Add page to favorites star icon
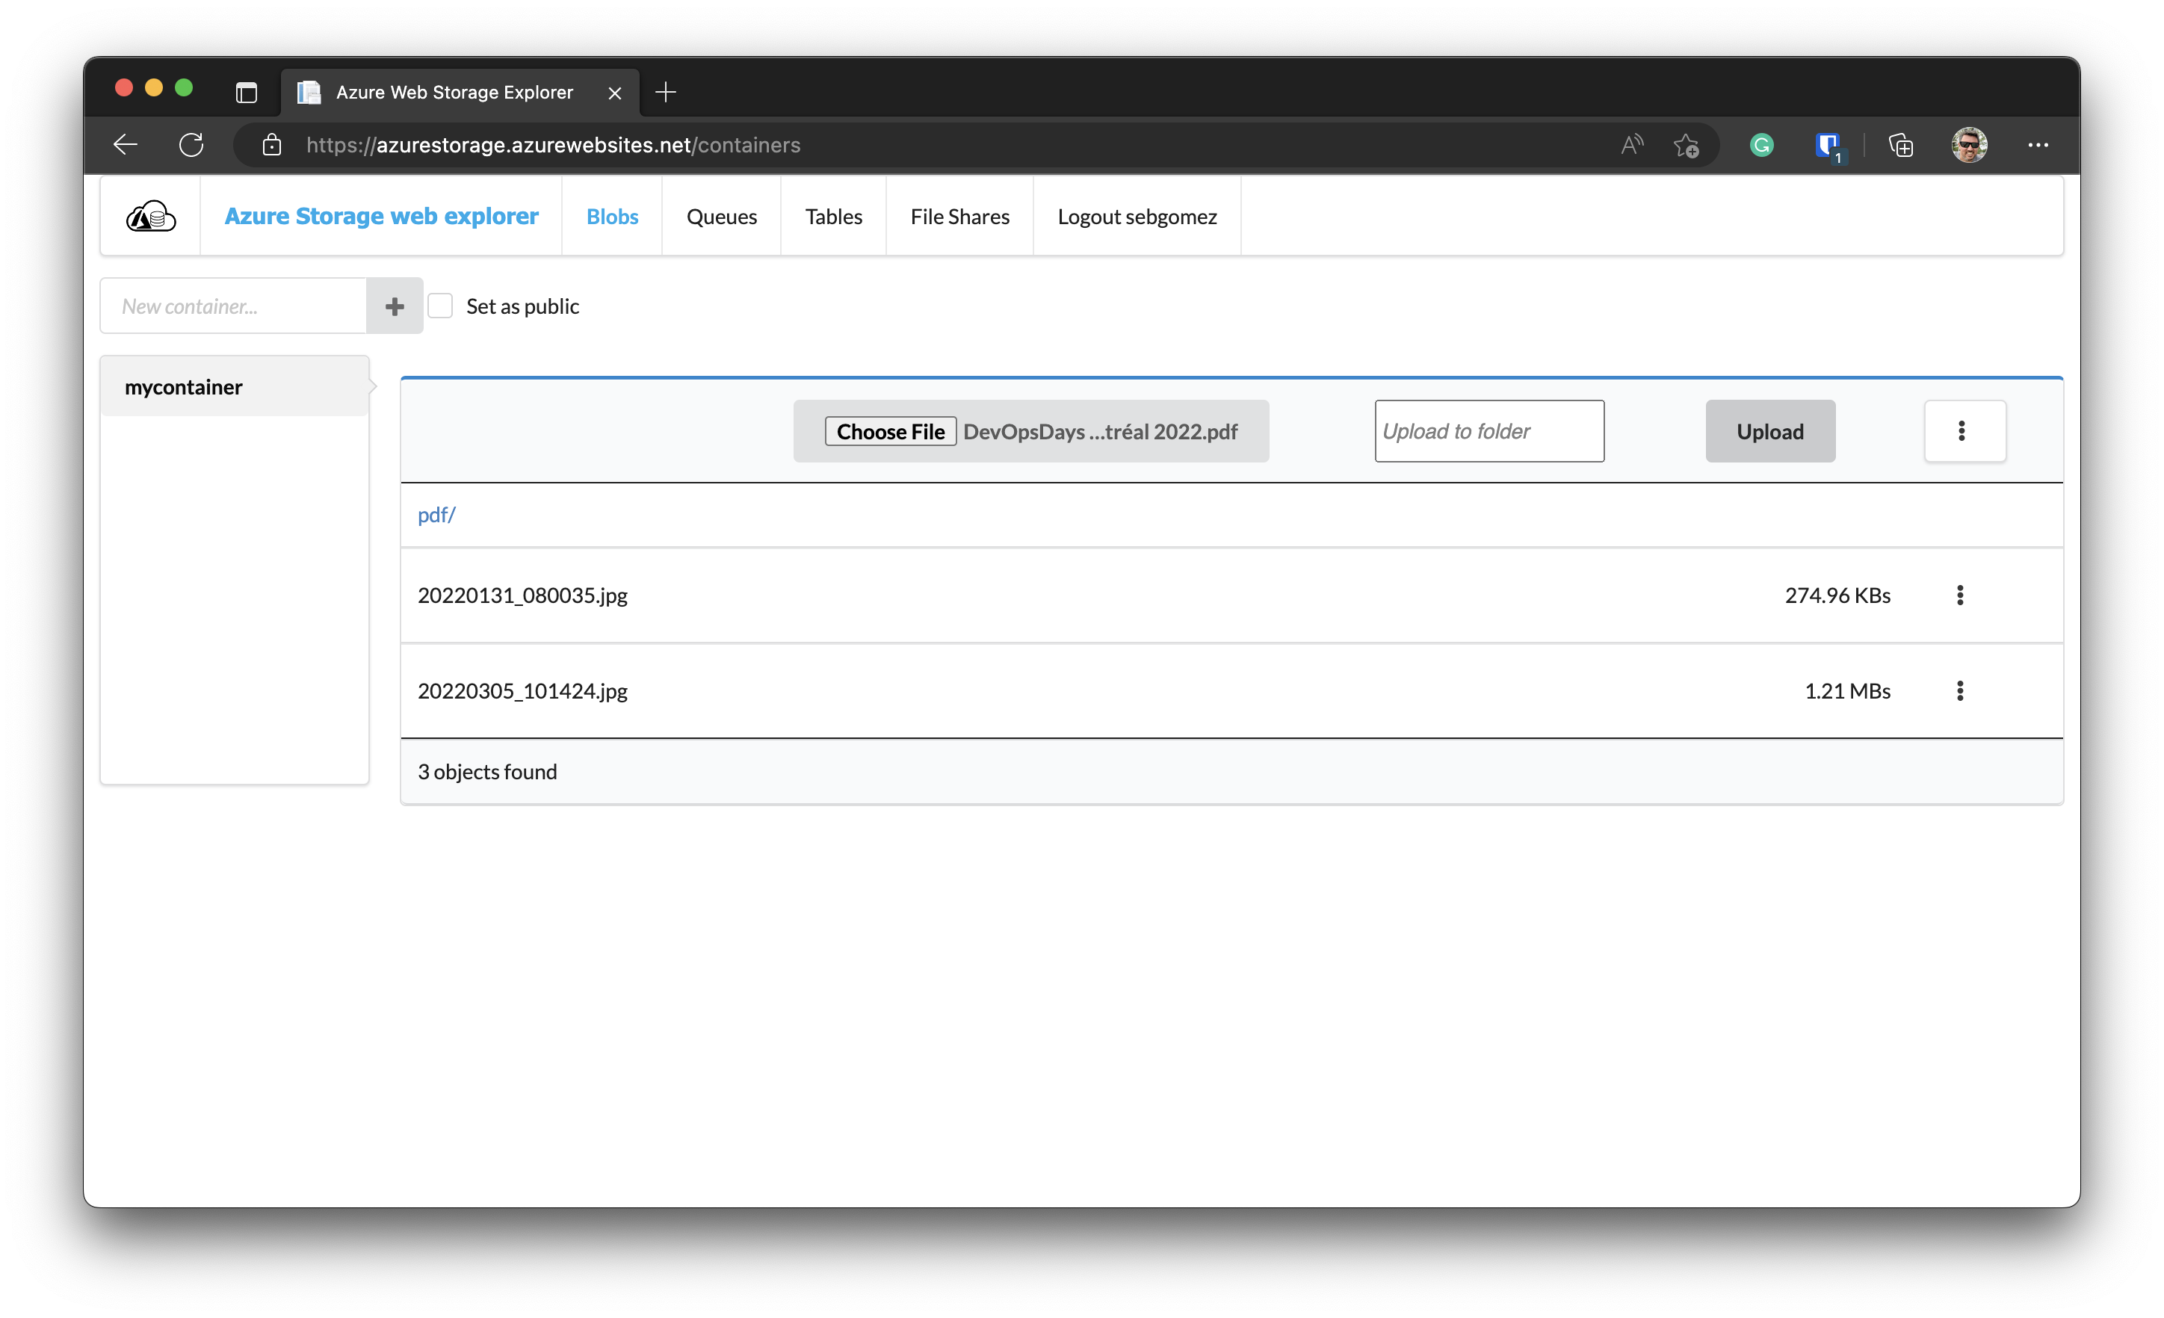This screenshot has height=1318, width=2164. (x=1685, y=146)
